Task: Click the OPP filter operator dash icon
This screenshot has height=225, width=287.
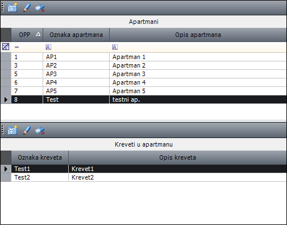Action: pos(16,47)
